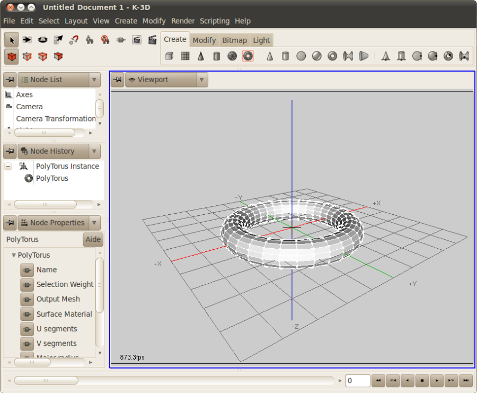Click the PolyCube create icon
Image resolution: width=477 pixels, height=393 pixels.
pyautogui.click(x=170, y=56)
